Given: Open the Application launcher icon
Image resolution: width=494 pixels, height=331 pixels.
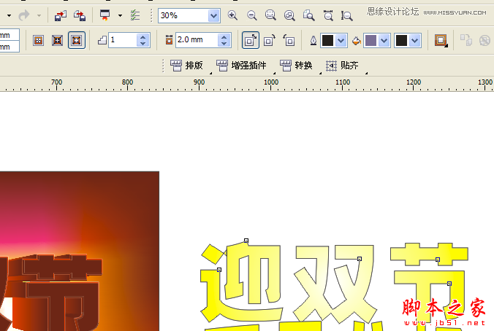Looking at the screenshot, I should (x=105, y=15).
